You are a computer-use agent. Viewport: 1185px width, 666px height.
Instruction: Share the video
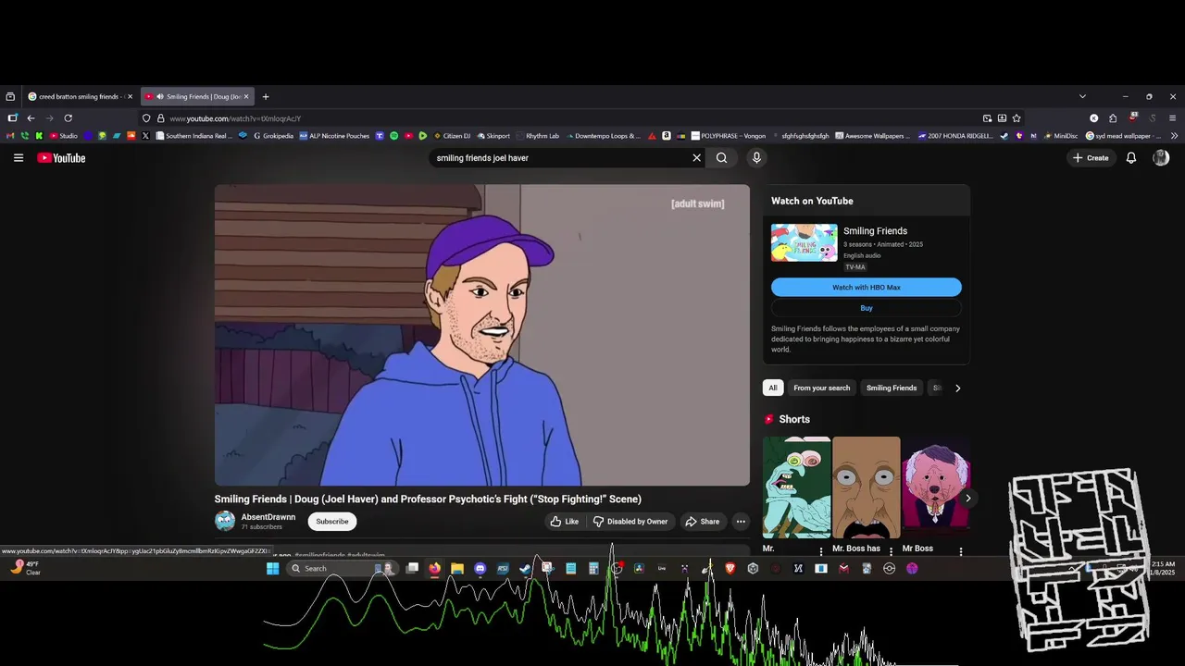(702, 522)
